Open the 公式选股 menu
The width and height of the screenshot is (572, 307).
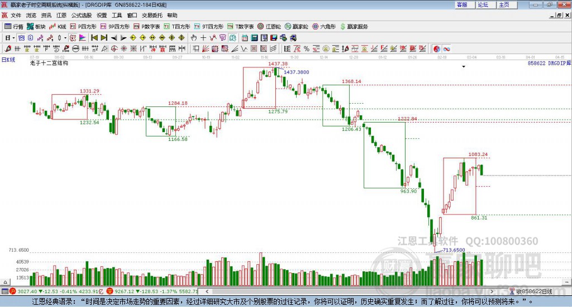[82, 15]
